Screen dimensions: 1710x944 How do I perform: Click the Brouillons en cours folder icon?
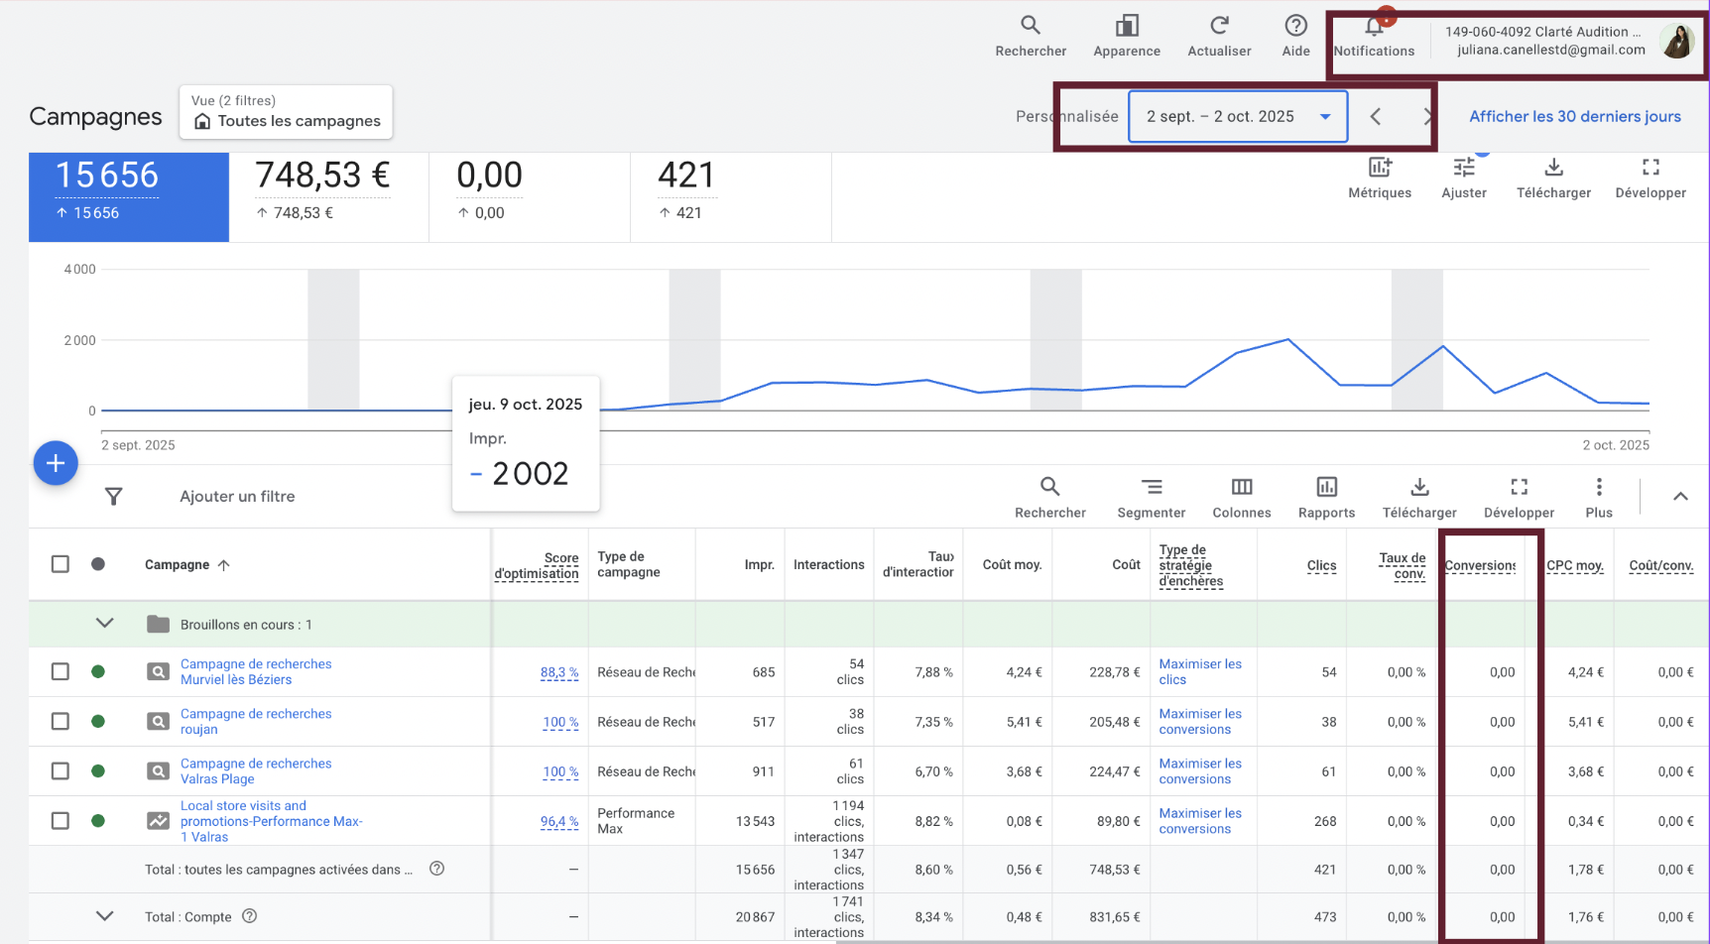[x=158, y=624]
